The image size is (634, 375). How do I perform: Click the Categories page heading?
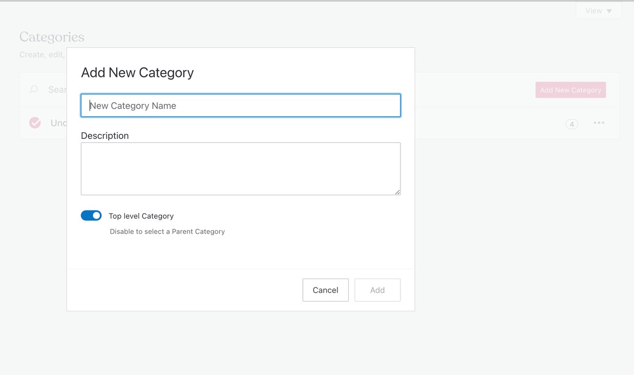pyautogui.click(x=52, y=37)
